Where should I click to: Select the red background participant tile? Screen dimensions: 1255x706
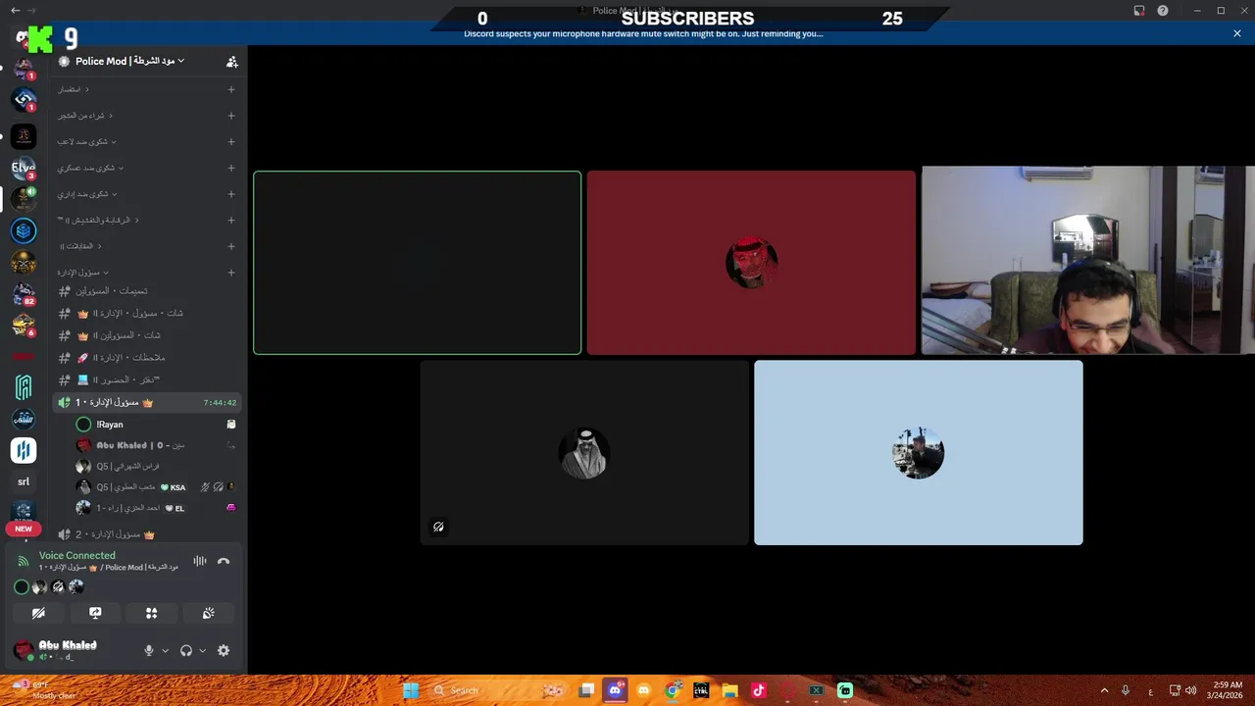tap(751, 263)
